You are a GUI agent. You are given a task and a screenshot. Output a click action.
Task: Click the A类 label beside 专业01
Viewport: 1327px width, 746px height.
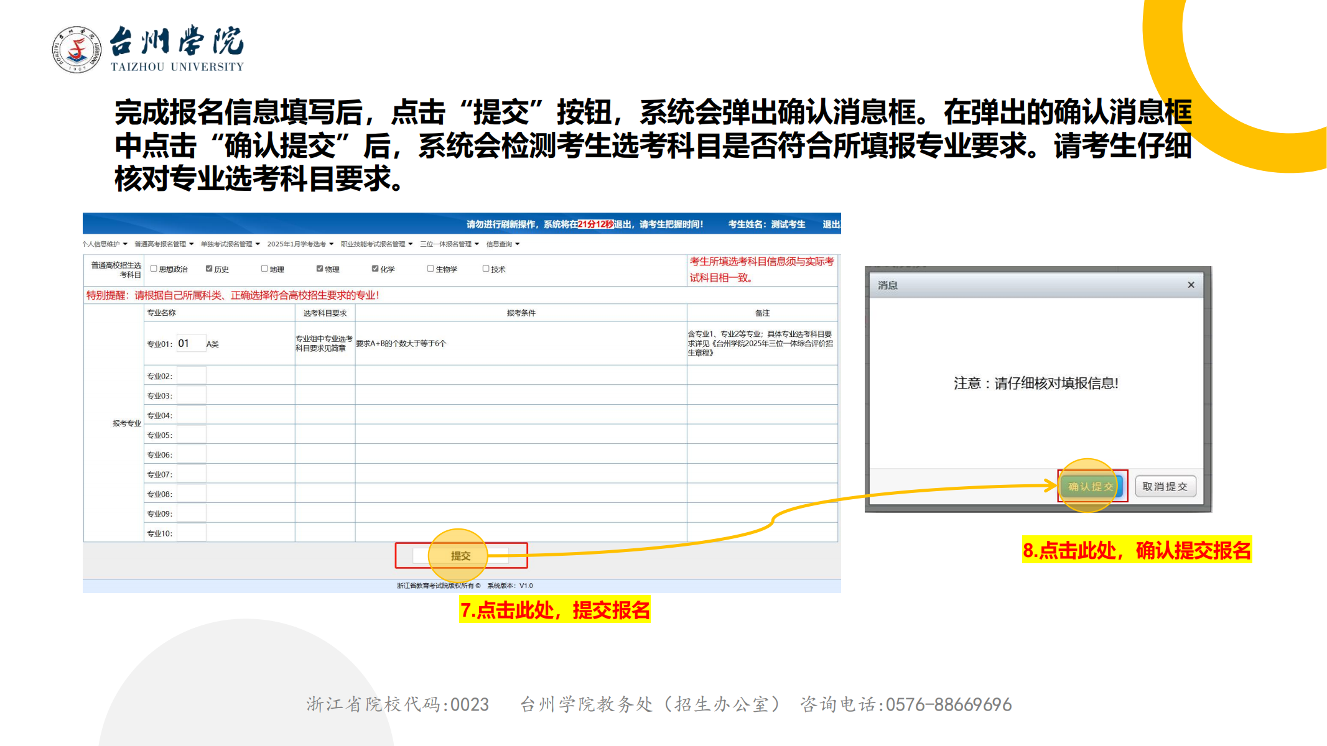pos(213,344)
